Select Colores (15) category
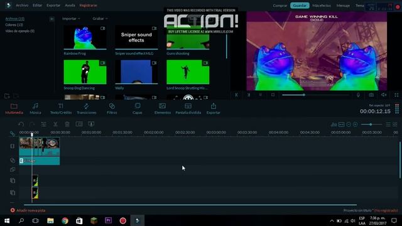Image resolution: width=402 pixels, height=226 pixels. 14,24
